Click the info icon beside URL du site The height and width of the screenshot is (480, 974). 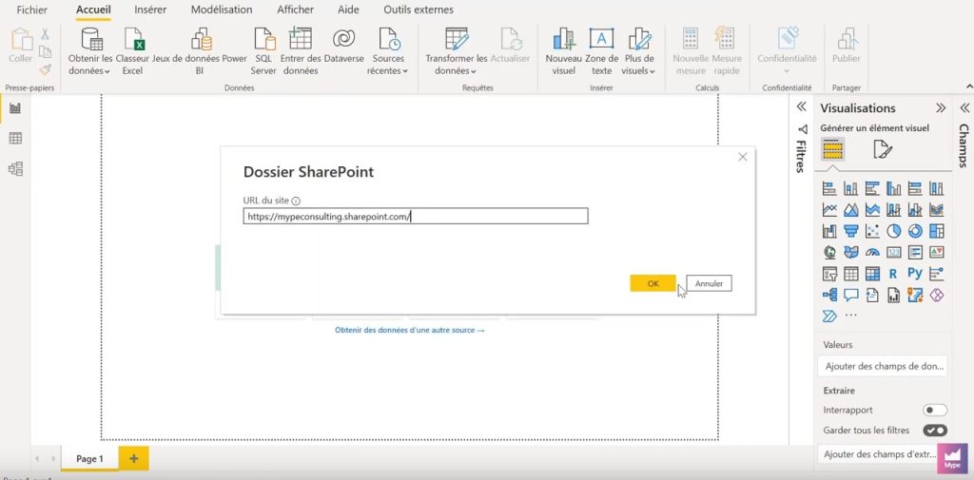tap(296, 202)
